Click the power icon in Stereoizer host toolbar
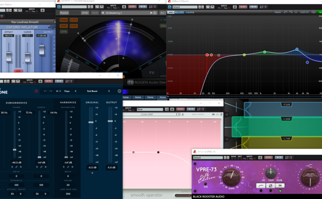 [59, 7]
